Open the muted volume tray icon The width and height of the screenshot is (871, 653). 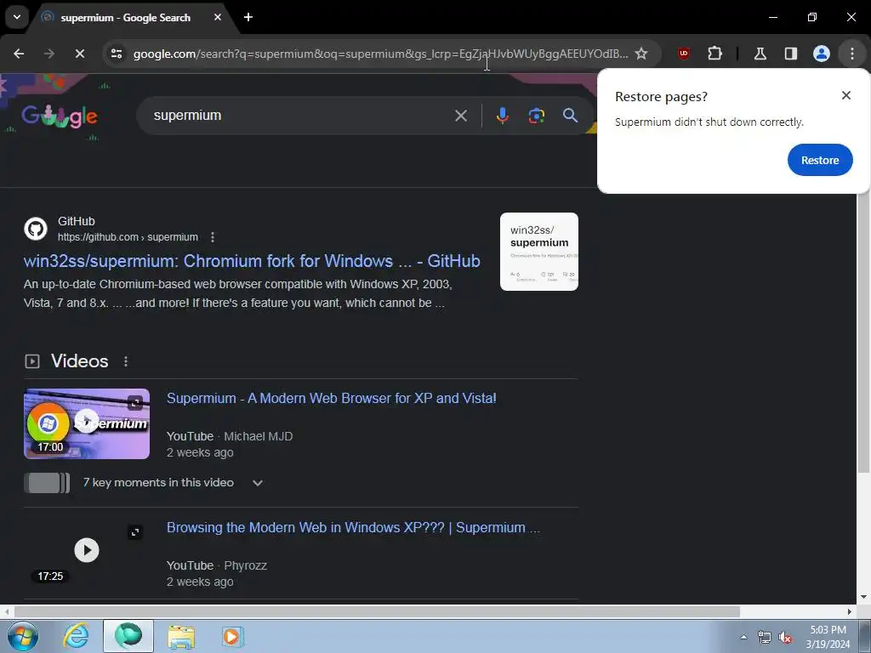point(785,637)
